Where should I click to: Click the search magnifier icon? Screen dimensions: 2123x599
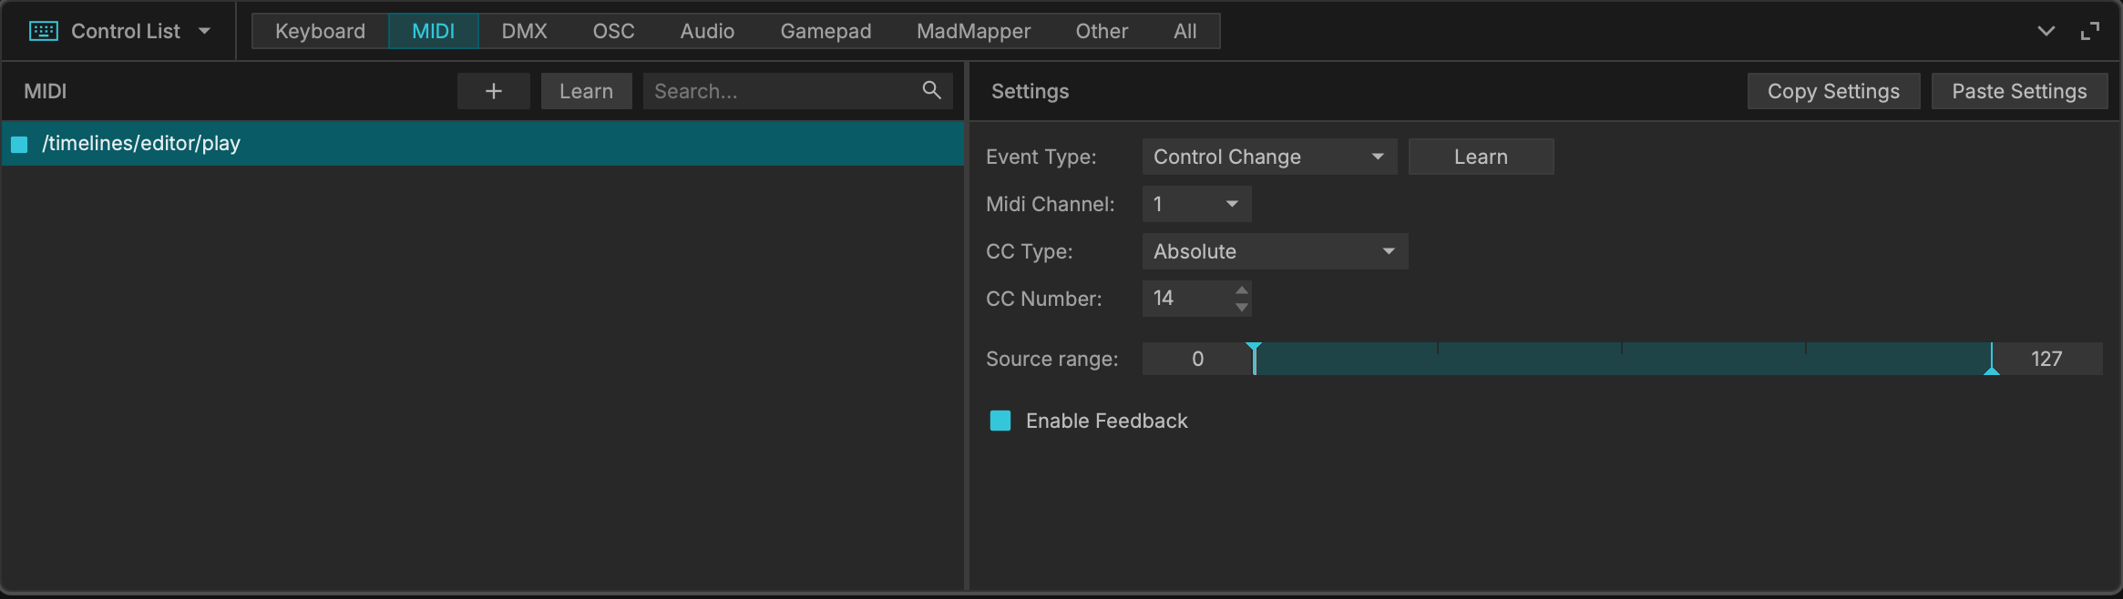(931, 90)
